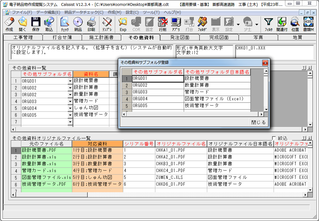Switch to the 発注図面 tab
This screenshot has height=221, width=319.
click(x=180, y=37)
